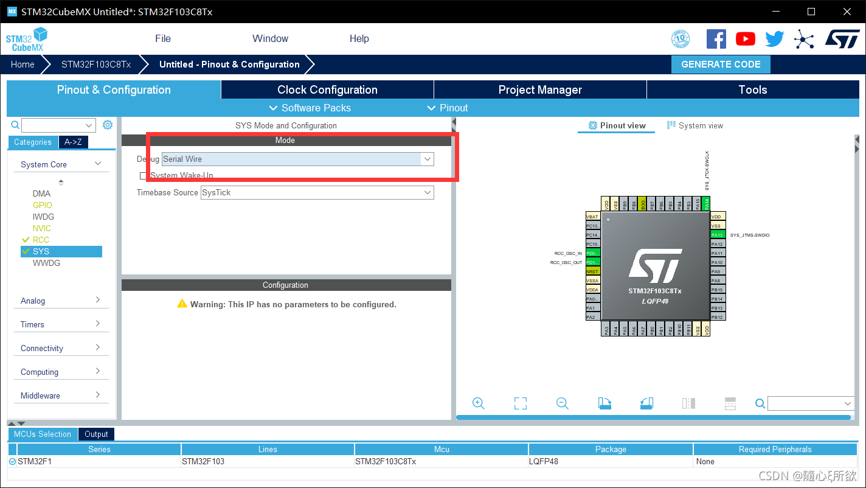Open the peripheral search combo box
Screen dimensions: 866x488
pos(58,125)
